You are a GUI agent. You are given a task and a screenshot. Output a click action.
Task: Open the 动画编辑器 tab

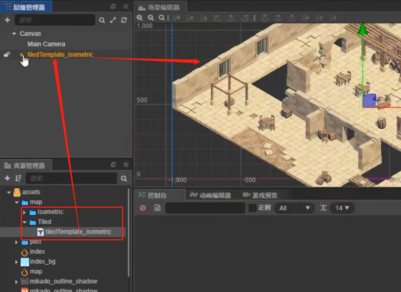[211, 195]
